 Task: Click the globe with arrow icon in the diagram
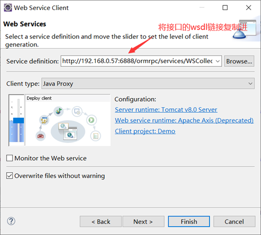point(58,111)
